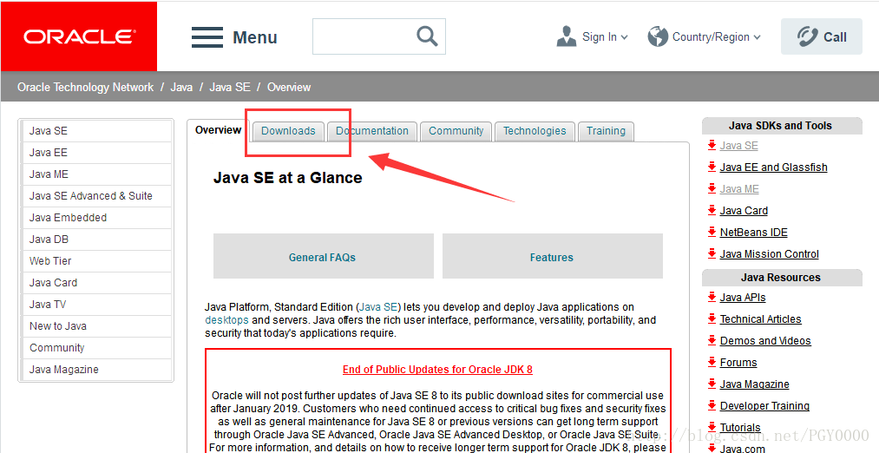
Task: Select Java ME in left sidebar
Action: click(x=96, y=174)
